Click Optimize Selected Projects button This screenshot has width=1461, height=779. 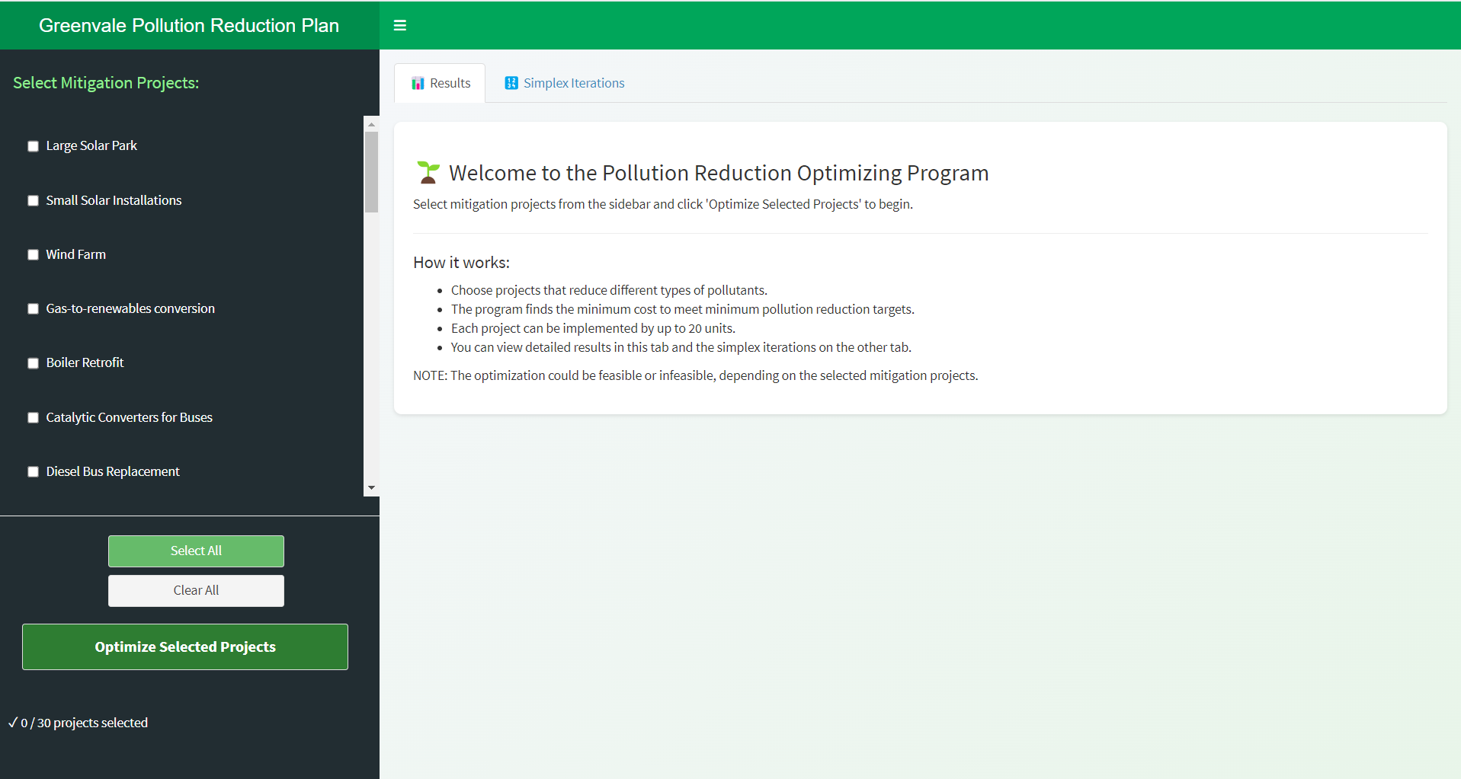click(x=185, y=647)
